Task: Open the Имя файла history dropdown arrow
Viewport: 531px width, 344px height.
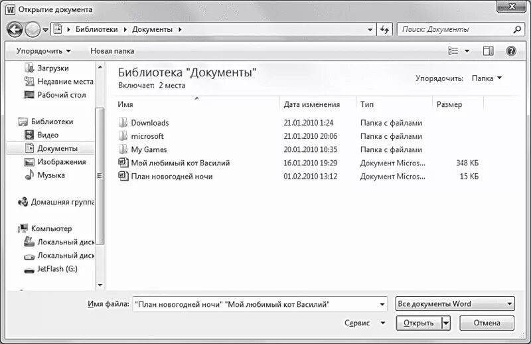Action: [x=382, y=304]
